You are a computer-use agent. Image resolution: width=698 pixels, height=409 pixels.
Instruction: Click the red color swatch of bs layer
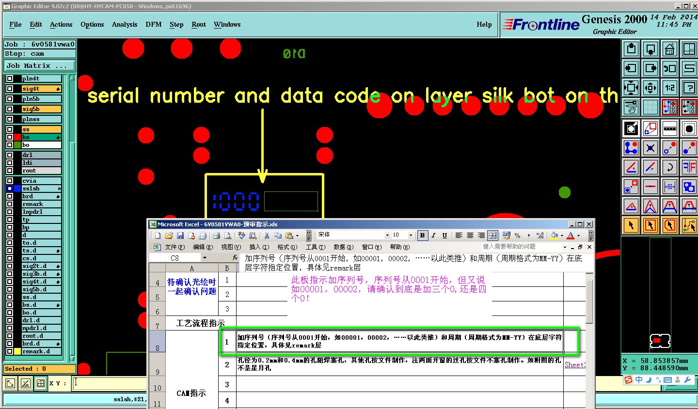(18, 137)
